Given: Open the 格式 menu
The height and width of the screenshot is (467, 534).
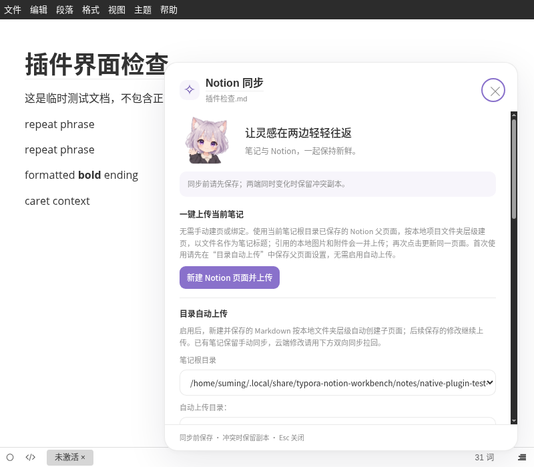Looking at the screenshot, I should (91, 9).
